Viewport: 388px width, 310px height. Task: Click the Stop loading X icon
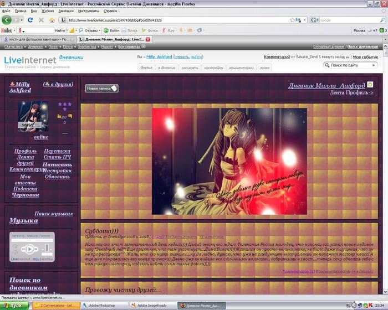(x=41, y=20)
